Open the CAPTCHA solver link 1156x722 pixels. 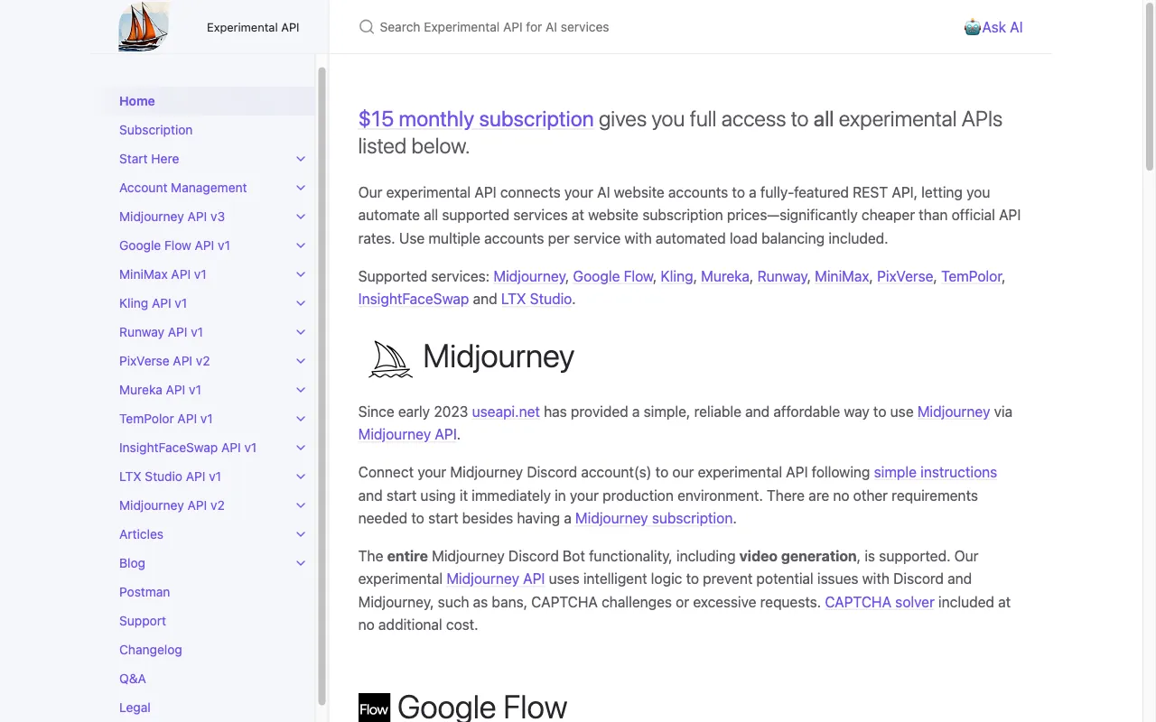click(x=880, y=602)
